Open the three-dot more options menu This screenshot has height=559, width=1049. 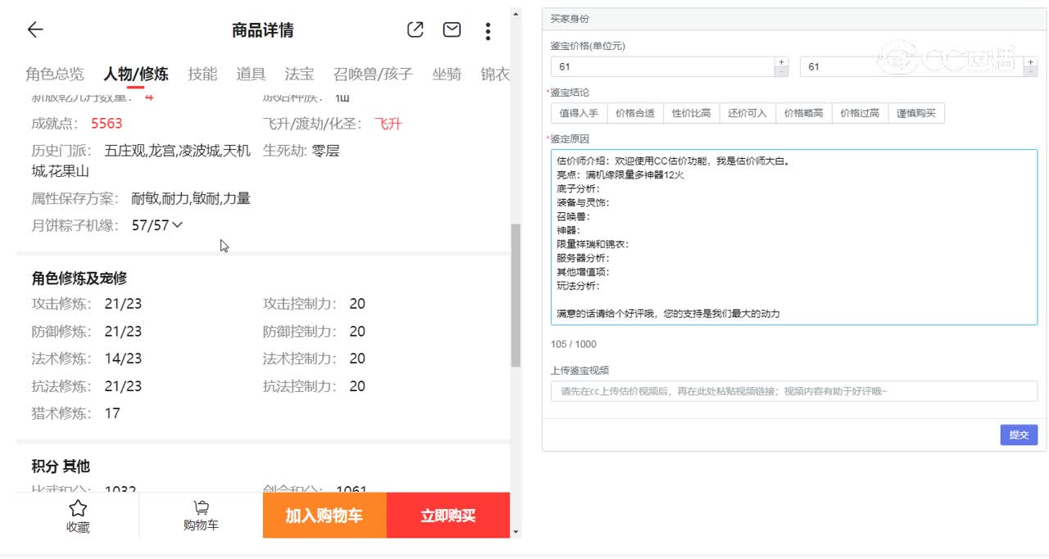488,31
